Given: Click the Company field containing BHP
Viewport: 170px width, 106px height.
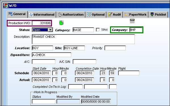Looking at the screenshot, I should [x=136, y=30].
